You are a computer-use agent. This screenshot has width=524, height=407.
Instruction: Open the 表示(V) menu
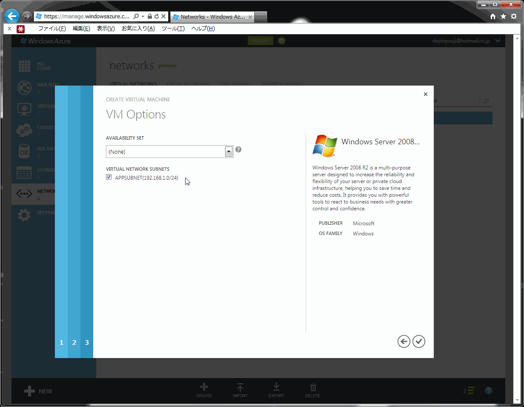pyautogui.click(x=106, y=29)
